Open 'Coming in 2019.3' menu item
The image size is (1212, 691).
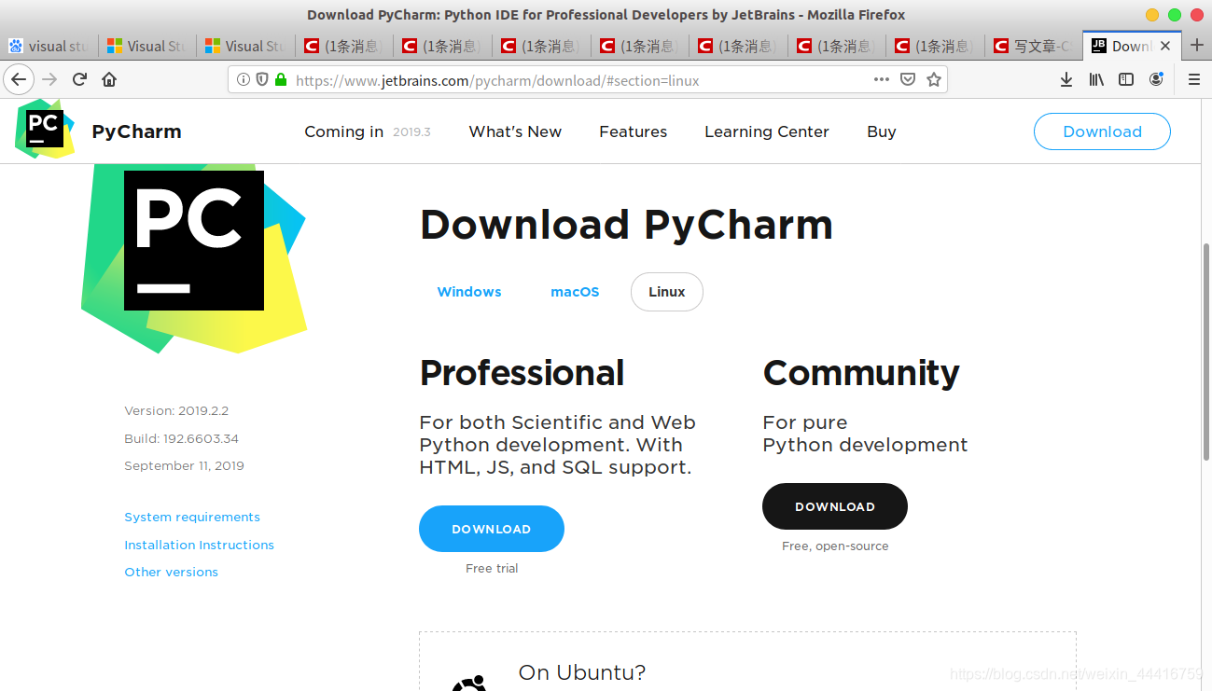(x=368, y=131)
